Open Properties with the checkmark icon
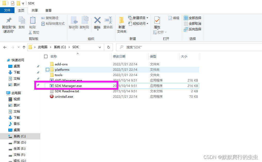 (157, 20)
